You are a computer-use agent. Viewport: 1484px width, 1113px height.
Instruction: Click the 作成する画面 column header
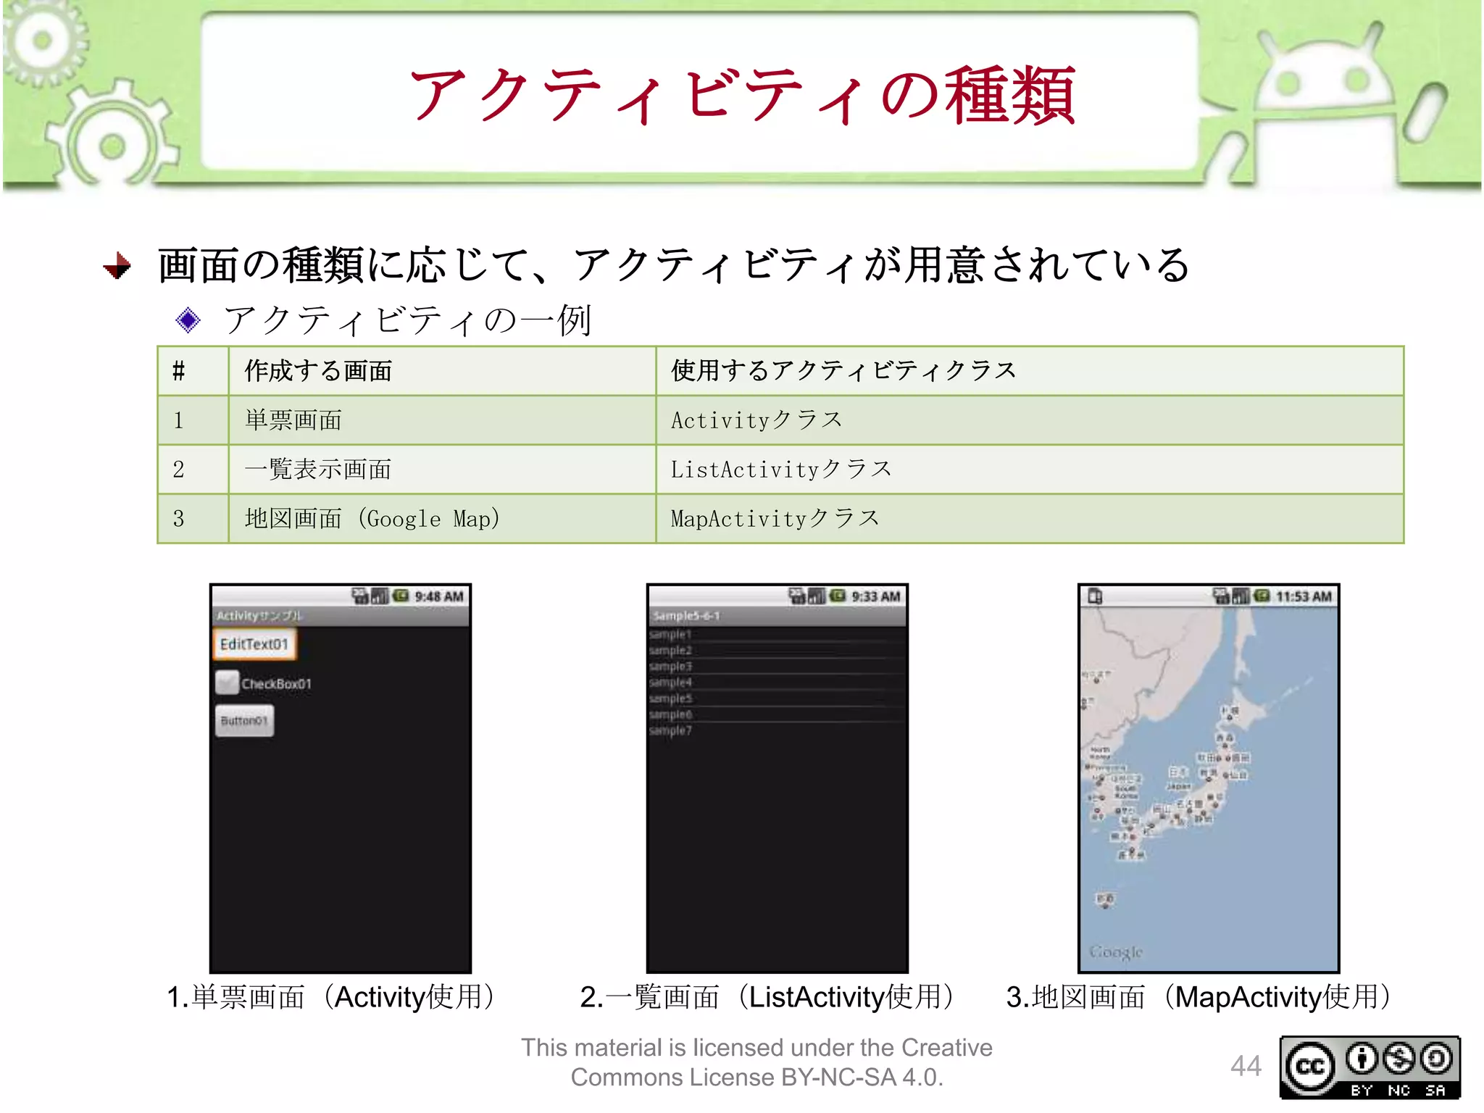[442, 371]
